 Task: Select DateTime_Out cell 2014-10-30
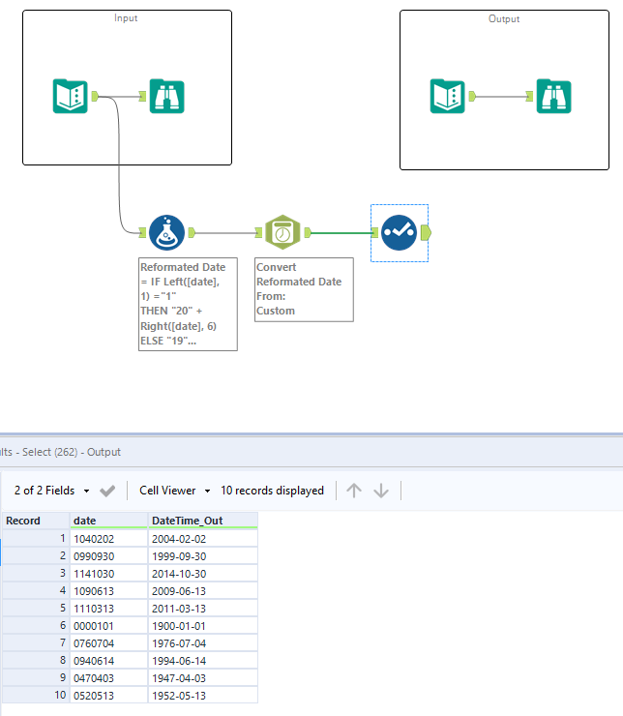(202, 574)
